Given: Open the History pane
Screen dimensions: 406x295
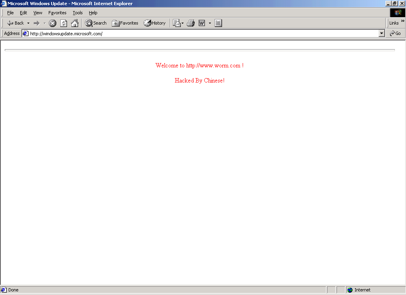Looking at the screenshot, I should (x=155, y=23).
